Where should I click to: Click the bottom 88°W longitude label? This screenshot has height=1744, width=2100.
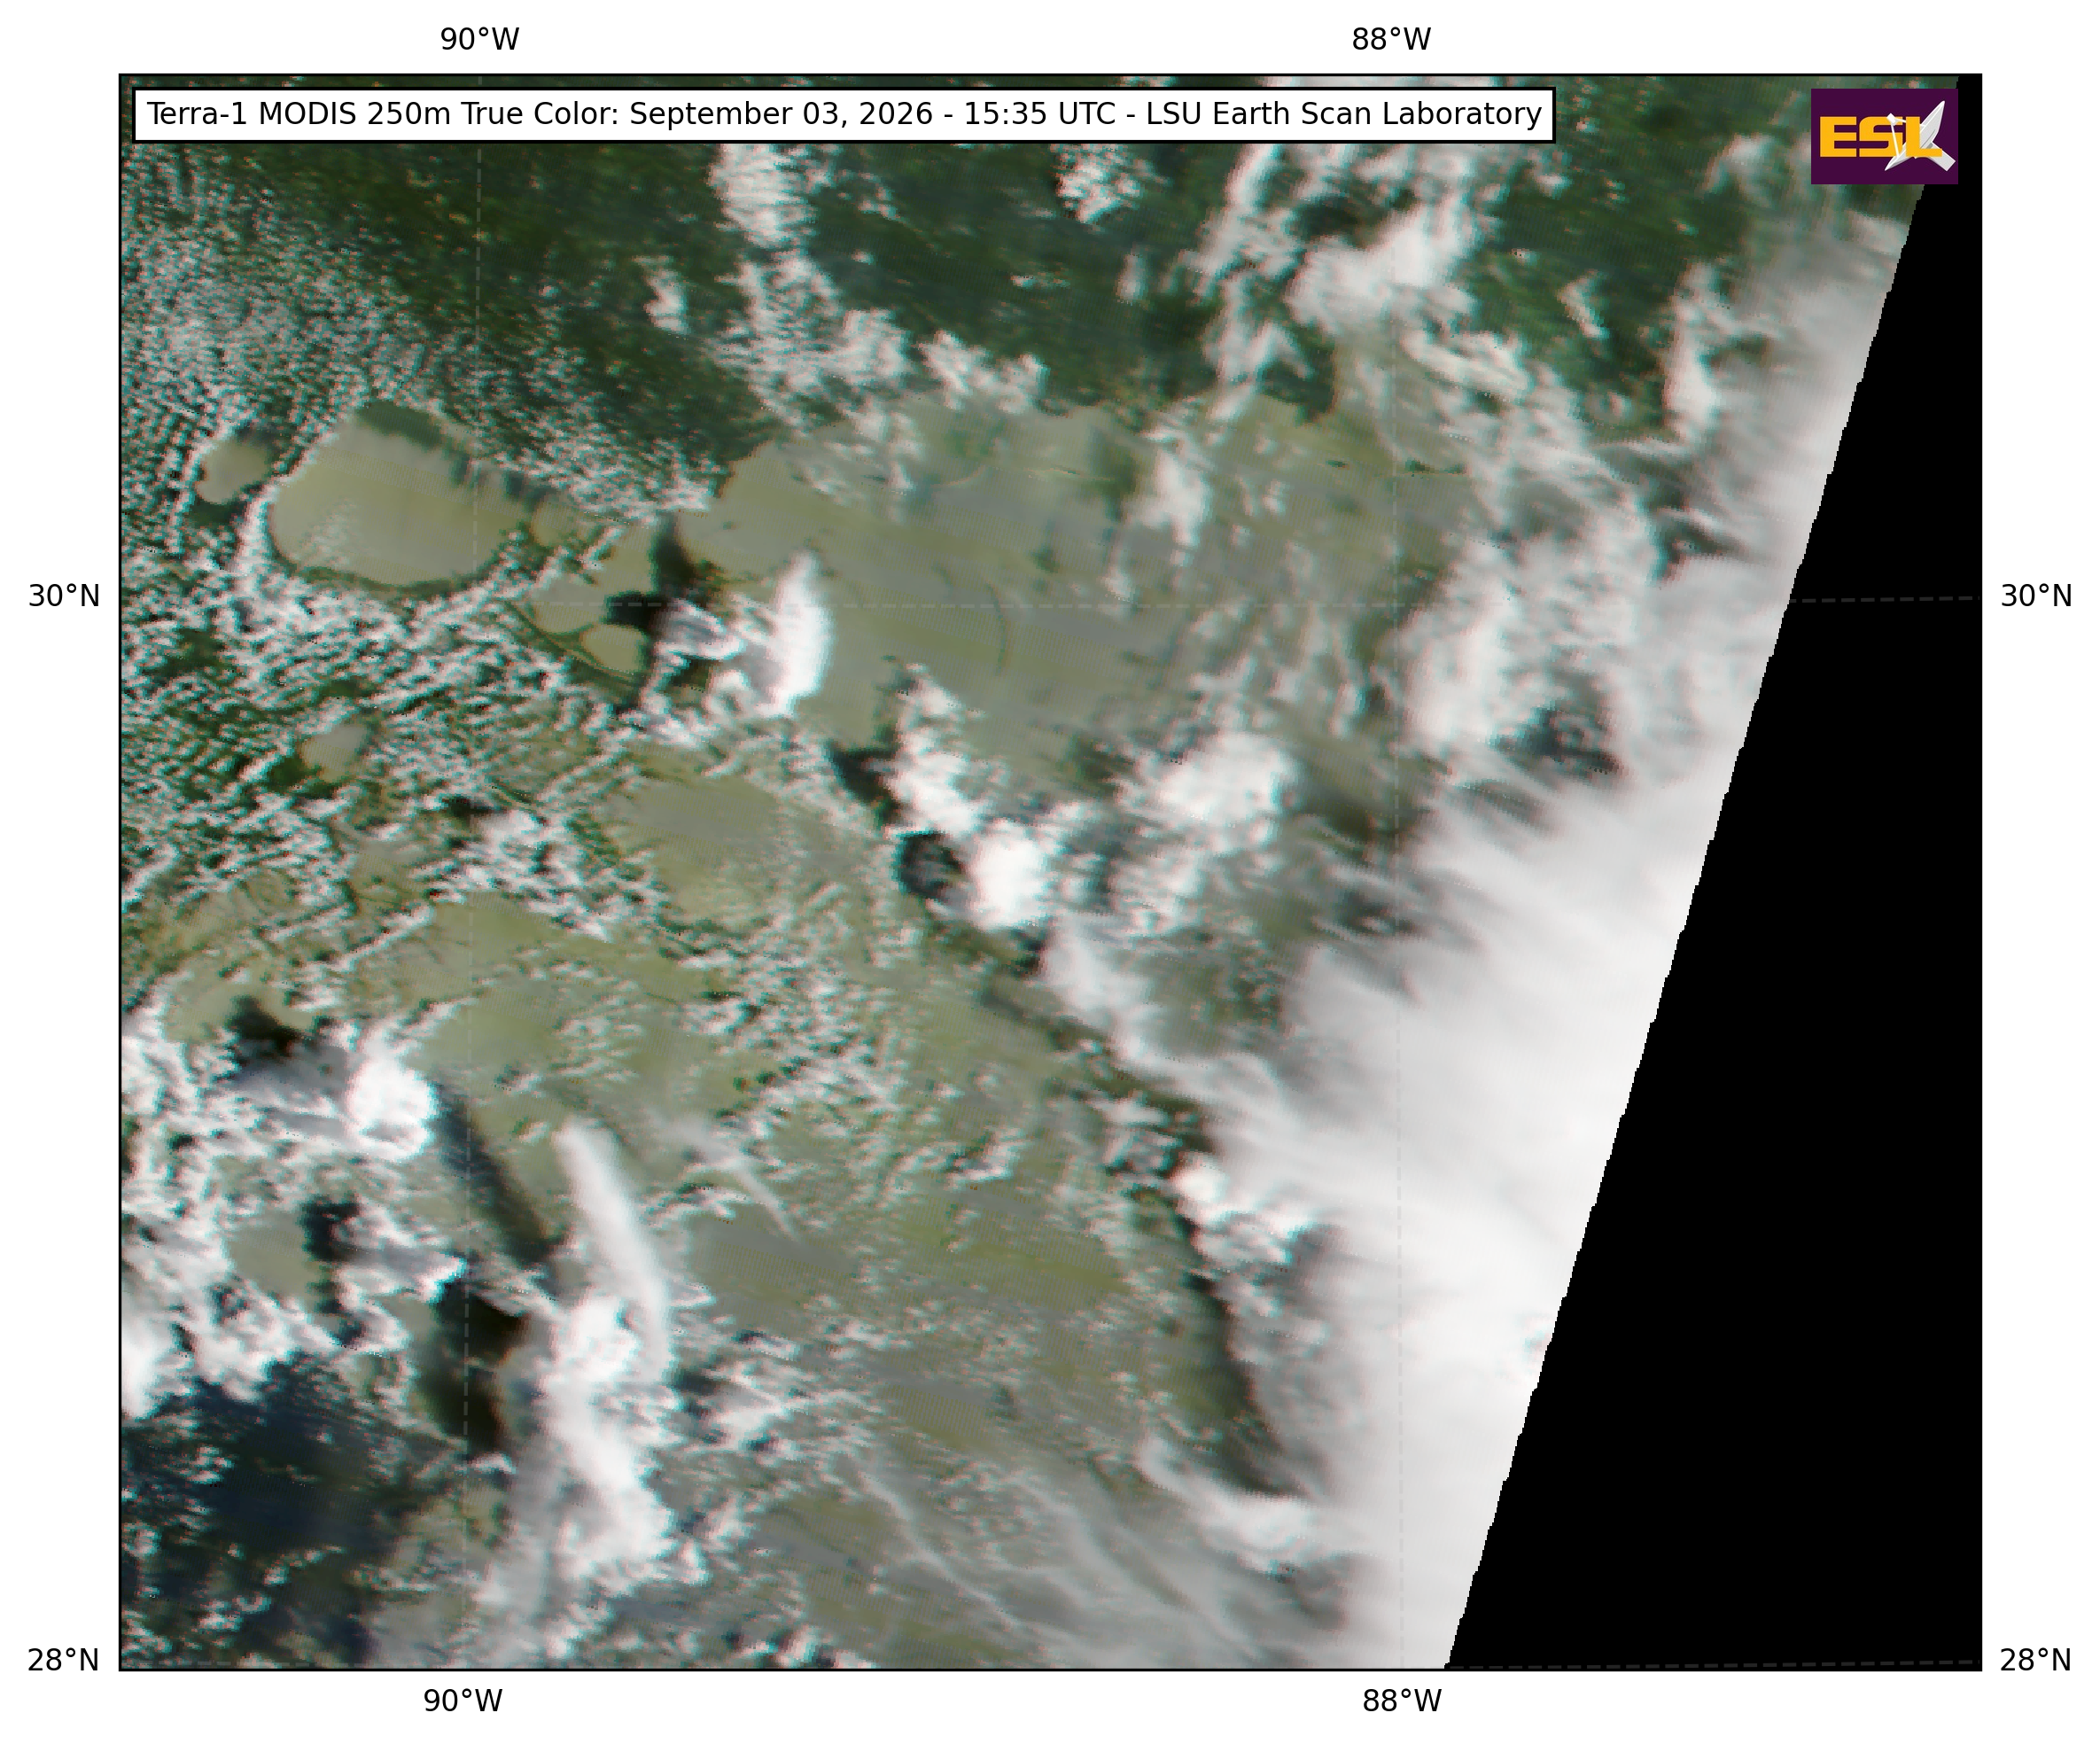pos(1402,1701)
